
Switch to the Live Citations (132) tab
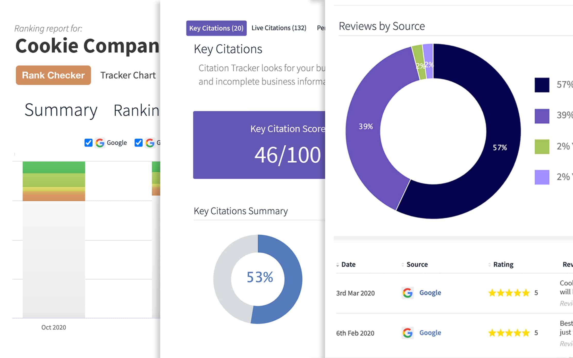point(279,28)
